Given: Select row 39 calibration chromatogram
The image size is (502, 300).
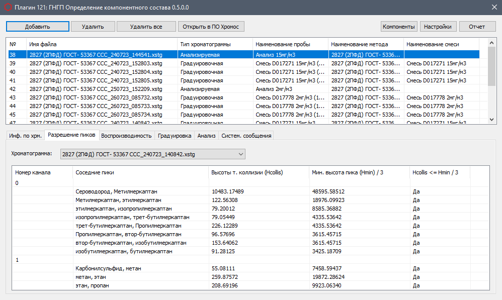Looking at the screenshot, I should click(x=96, y=63).
